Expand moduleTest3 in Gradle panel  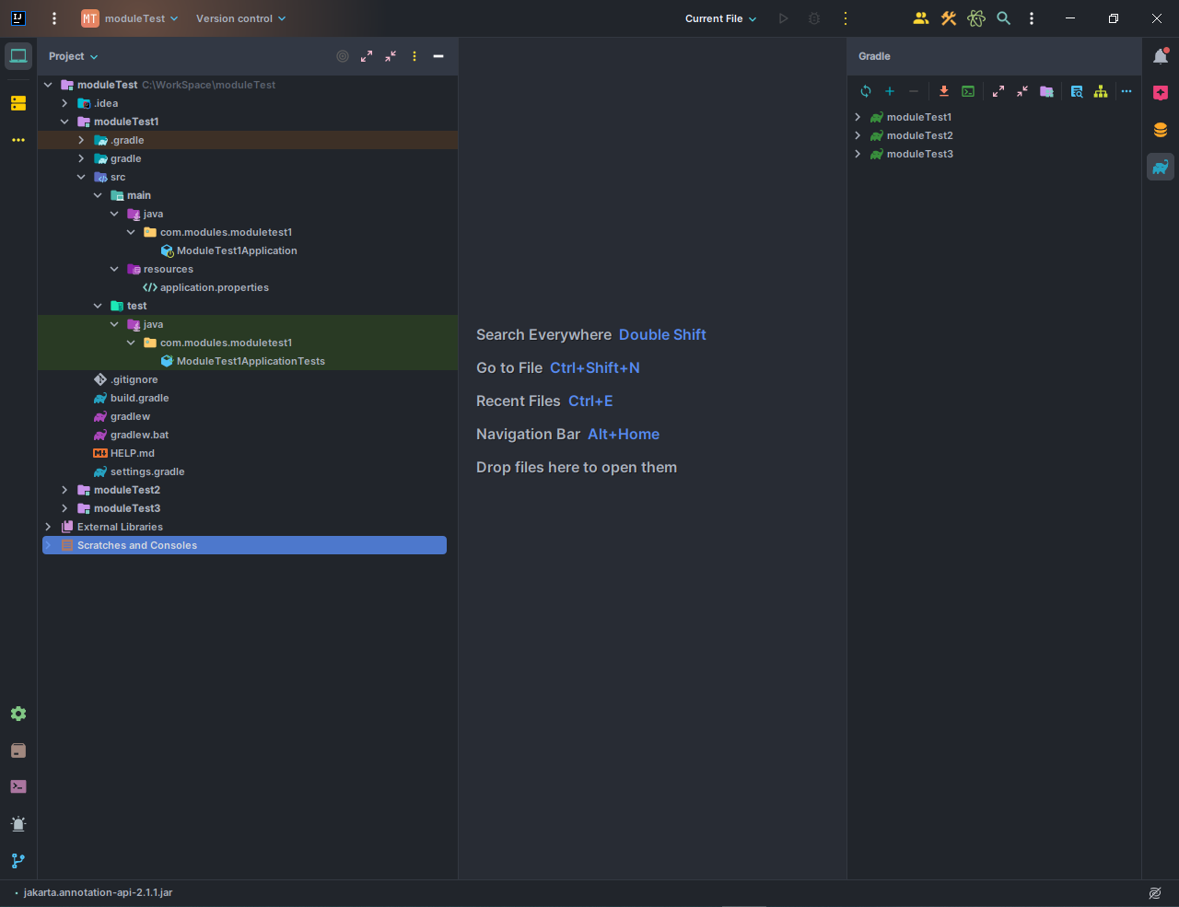pos(858,154)
